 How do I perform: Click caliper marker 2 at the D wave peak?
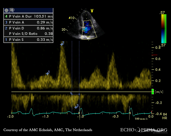click(62, 44)
